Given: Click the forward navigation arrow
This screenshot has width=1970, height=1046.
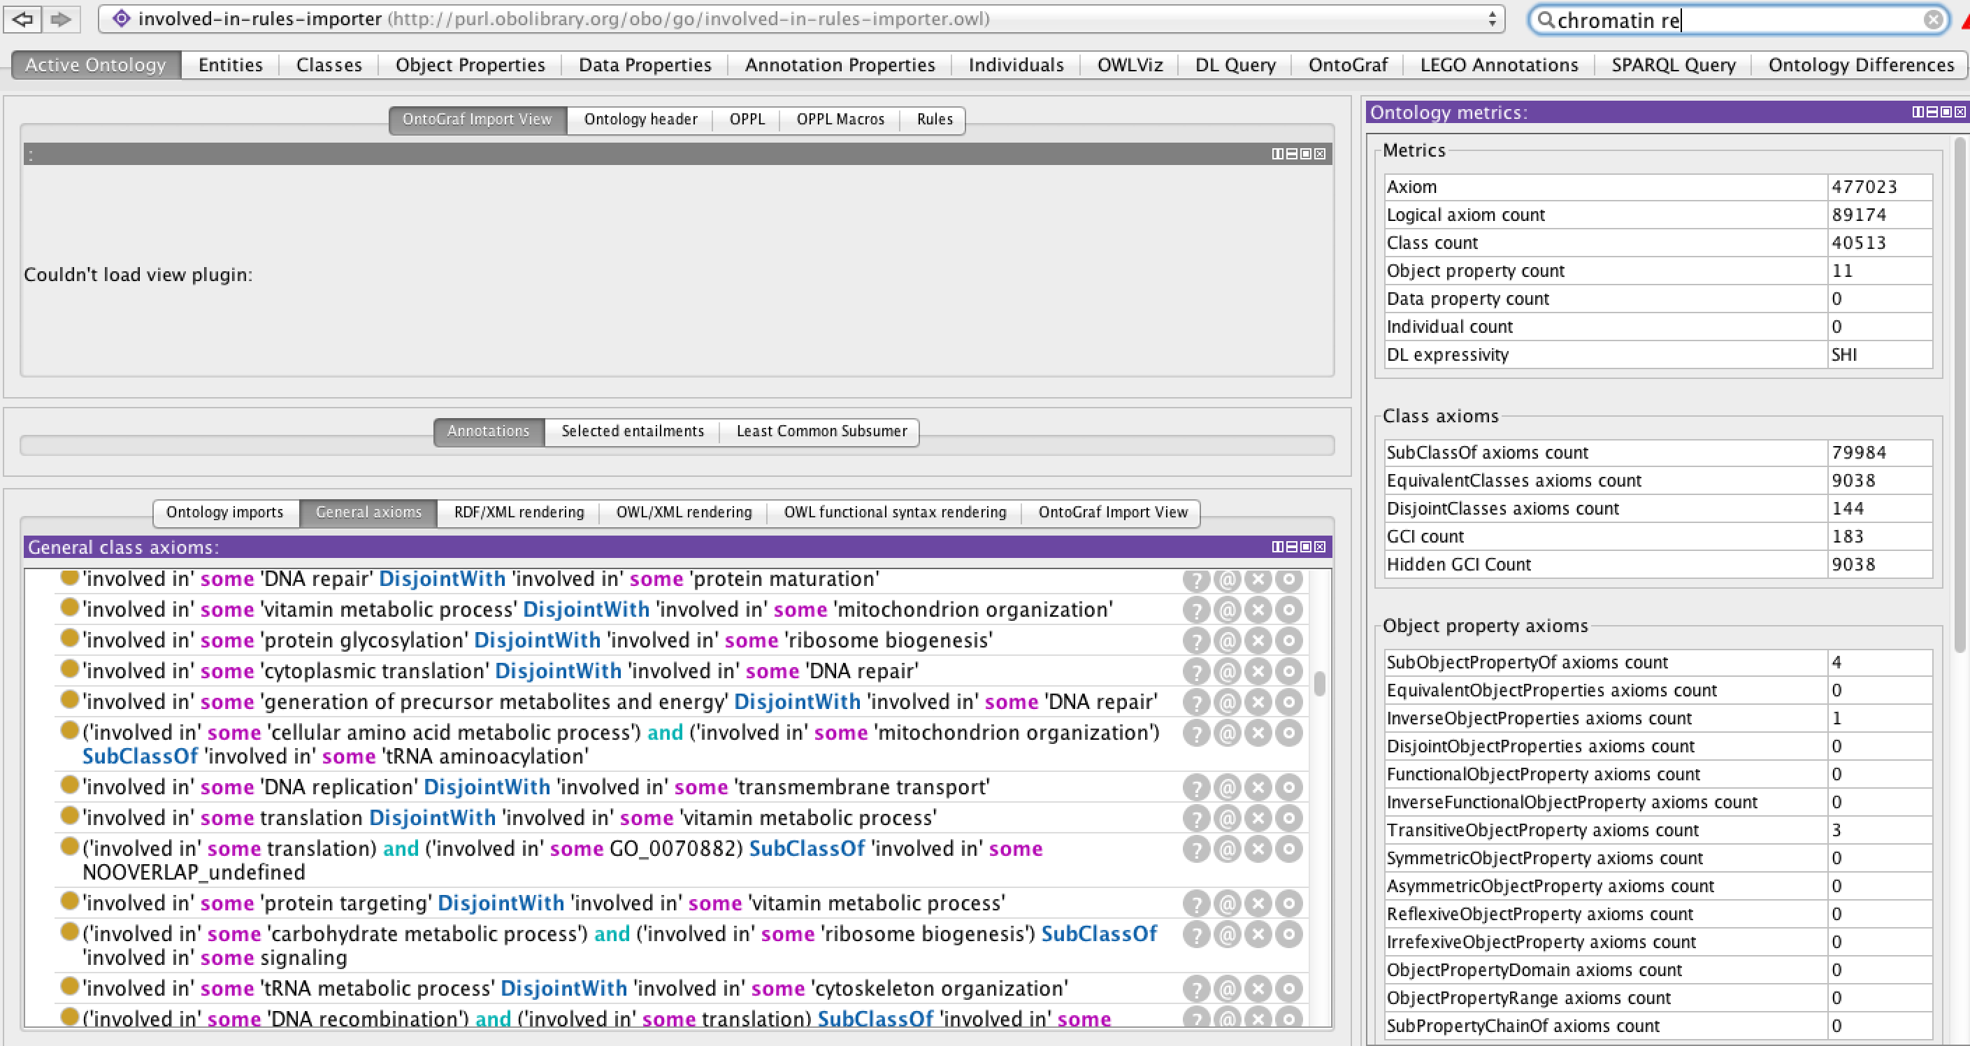Looking at the screenshot, I should tap(62, 19).
